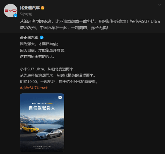Open the #小米SU7Ultra# hashtag topic

click(34, 88)
